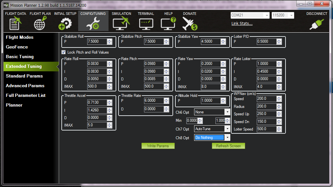Click the Stabilize Yaw P stepper
The width and height of the screenshot is (333, 187).
(223, 42)
